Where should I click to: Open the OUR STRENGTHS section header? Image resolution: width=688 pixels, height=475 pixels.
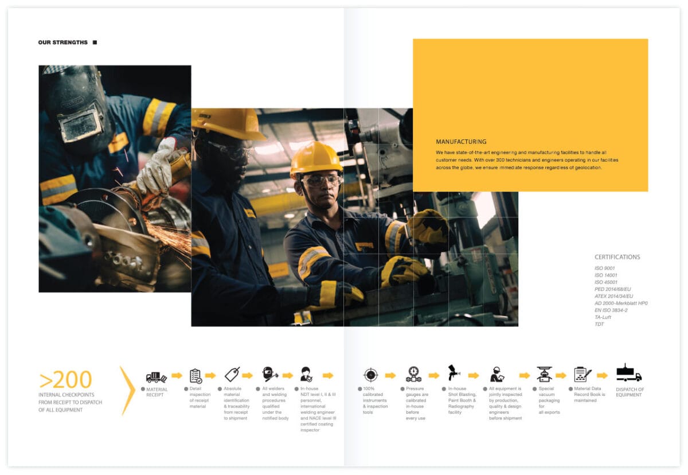click(63, 41)
